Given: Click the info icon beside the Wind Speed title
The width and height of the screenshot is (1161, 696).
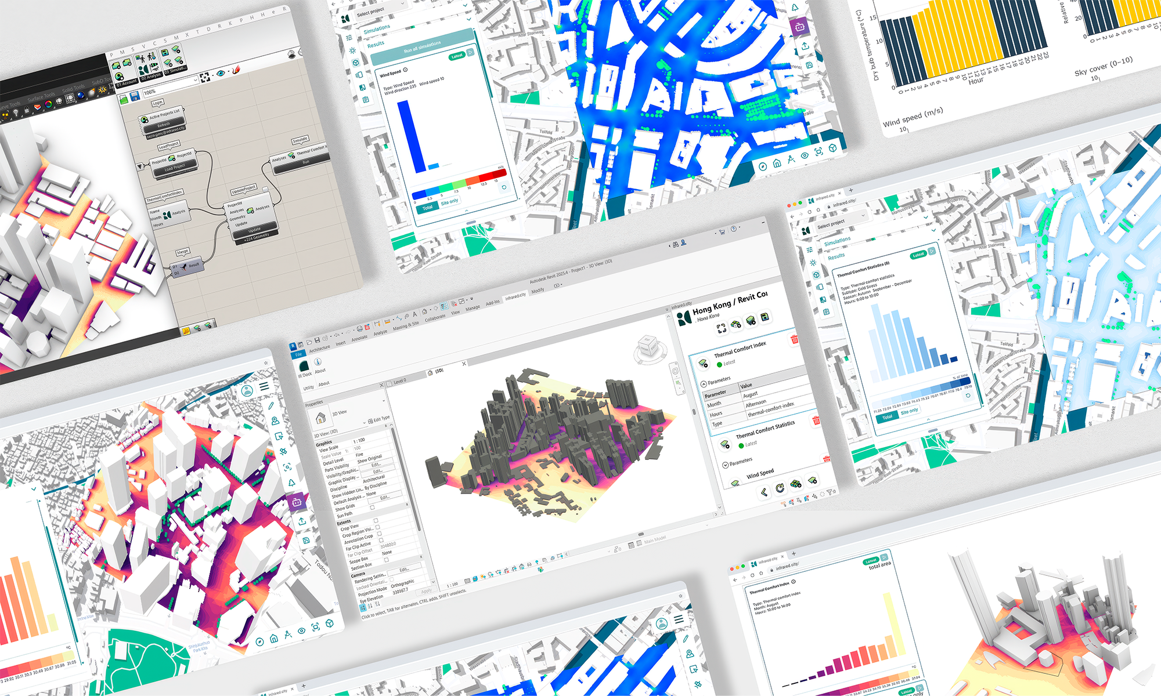Looking at the screenshot, I should pos(405,70).
